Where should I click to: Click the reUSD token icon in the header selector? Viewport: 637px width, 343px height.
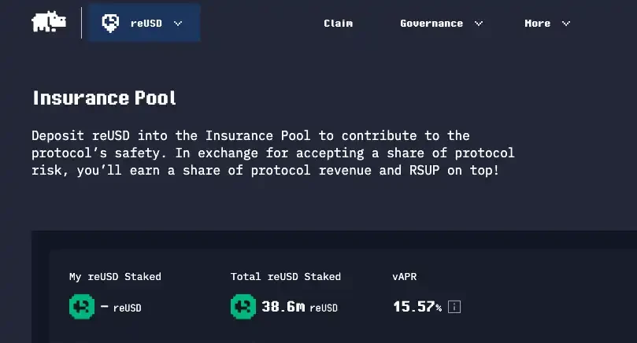click(110, 23)
